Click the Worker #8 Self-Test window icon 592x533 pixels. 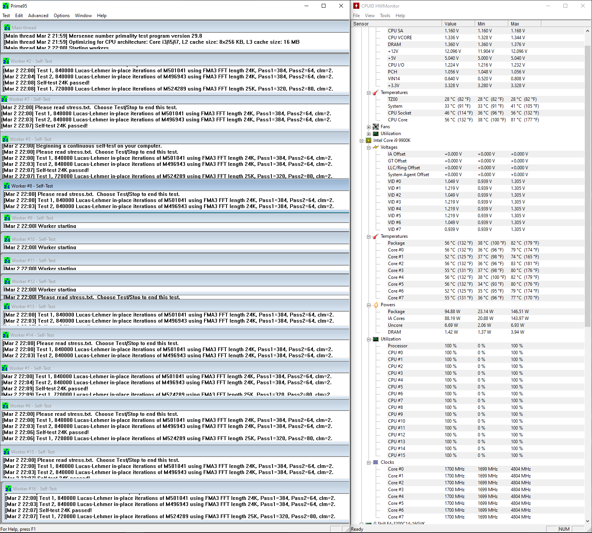coord(7,186)
